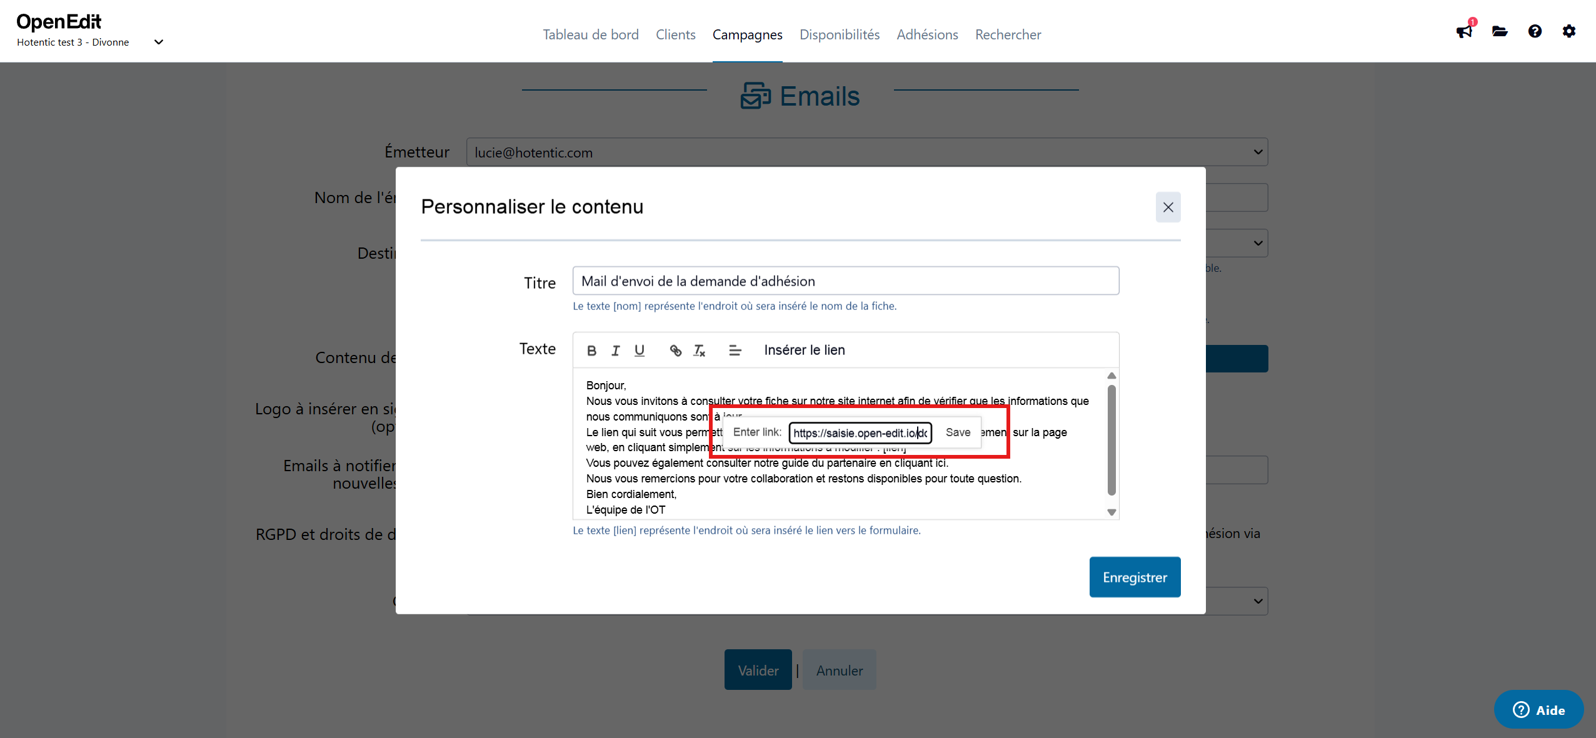Apply underline formatting in the text editor
Image resolution: width=1596 pixels, height=738 pixels.
tap(639, 350)
